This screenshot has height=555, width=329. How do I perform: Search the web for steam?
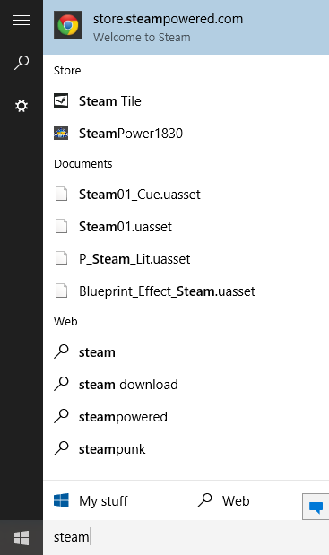(x=186, y=352)
